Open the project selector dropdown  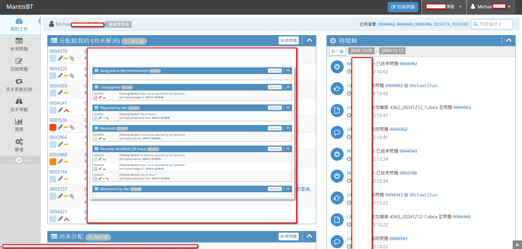pyautogui.click(x=444, y=7)
